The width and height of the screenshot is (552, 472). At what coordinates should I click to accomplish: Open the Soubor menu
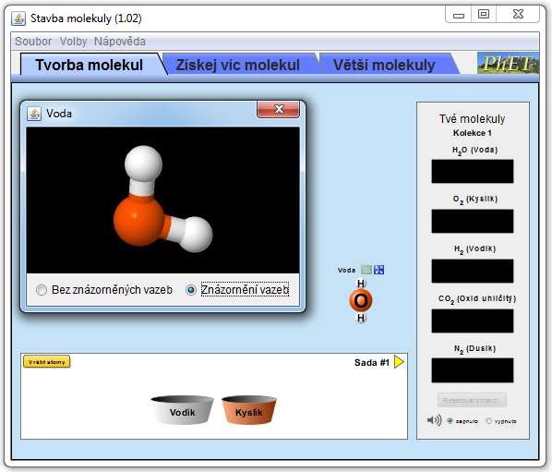click(33, 42)
